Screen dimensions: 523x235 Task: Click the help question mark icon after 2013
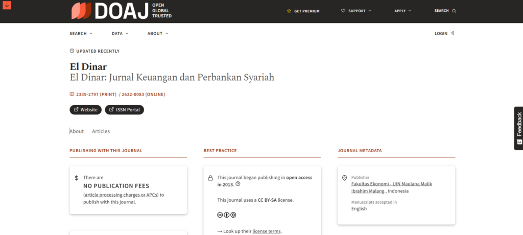tap(237, 184)
